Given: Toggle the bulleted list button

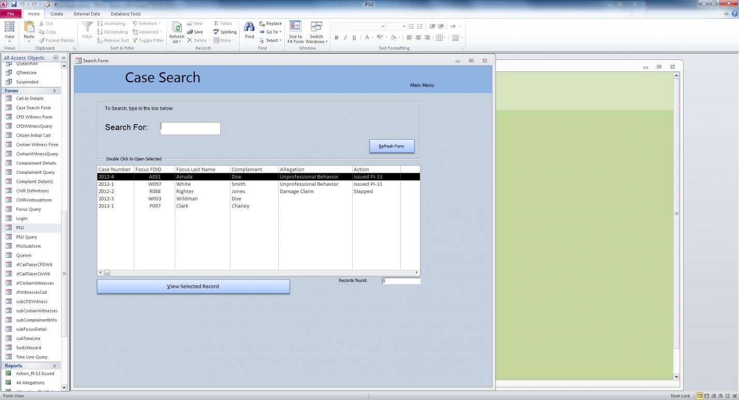Looking at the screenshot, I should click(x=411, y=26).
